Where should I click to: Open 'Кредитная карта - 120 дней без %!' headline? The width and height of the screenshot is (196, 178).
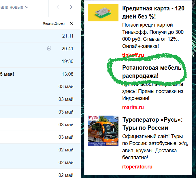tap(153, 12)
